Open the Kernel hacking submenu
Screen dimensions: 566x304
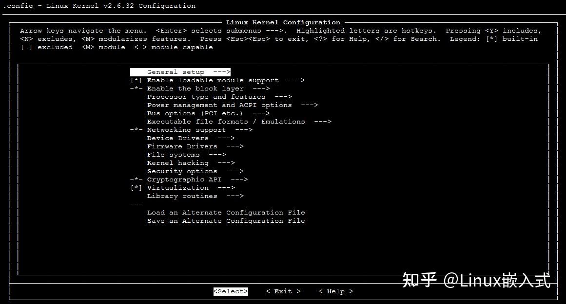coord(178,162)
